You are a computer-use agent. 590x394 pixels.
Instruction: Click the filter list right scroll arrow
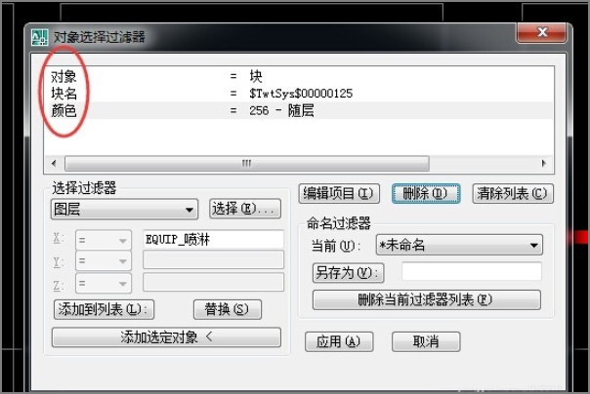[x=544, y=164]
